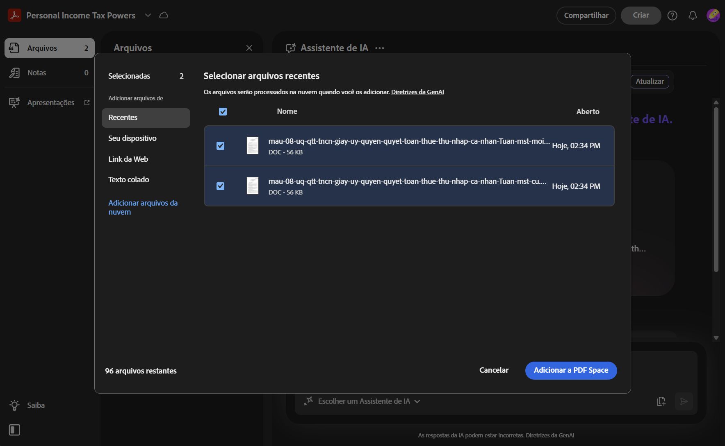Click the cloud sync icon beside the title
725x446 pixels.
[164, 15]
